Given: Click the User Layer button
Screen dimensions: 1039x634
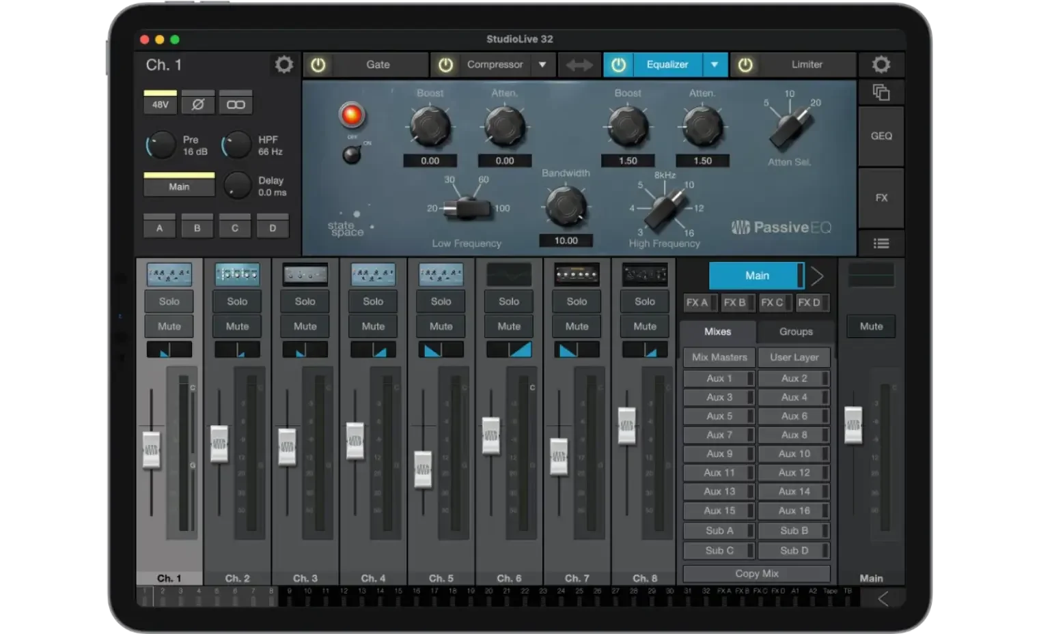Looking at the screenshot, I should click(794, 357).
